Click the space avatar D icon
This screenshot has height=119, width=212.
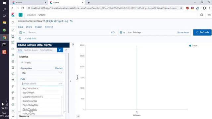click(x=21, y=15)
